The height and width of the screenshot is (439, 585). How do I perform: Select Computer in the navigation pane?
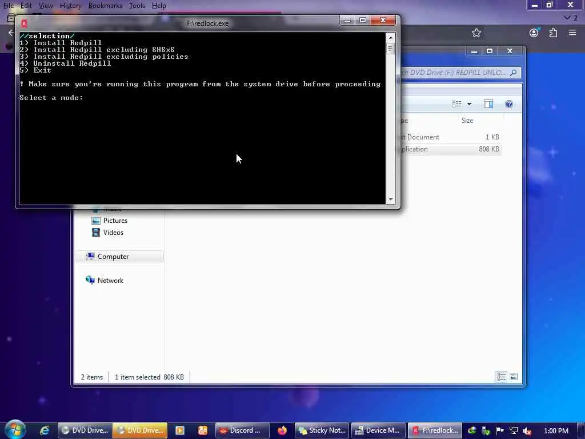pyautogui.click(x=119, y=257)
